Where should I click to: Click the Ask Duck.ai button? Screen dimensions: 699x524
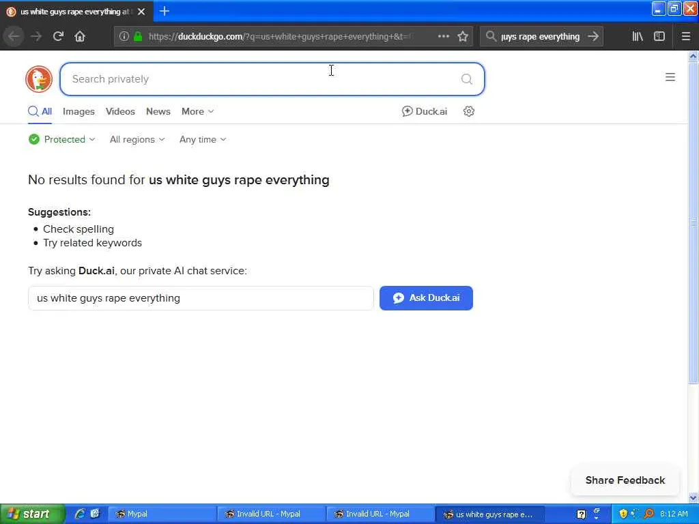426,298
